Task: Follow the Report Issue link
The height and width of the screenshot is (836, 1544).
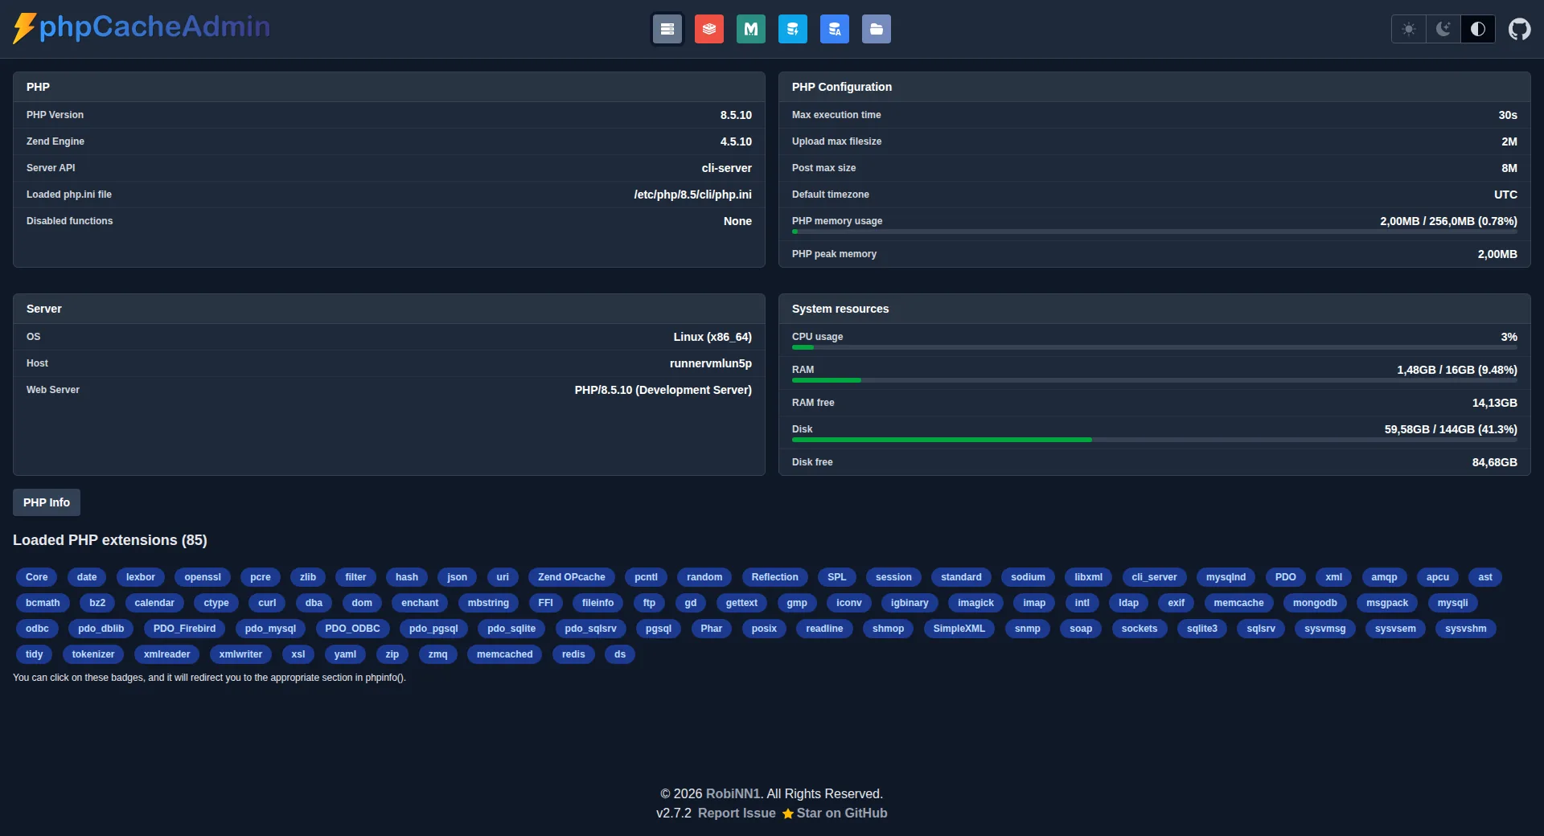Action: point(737,813)
